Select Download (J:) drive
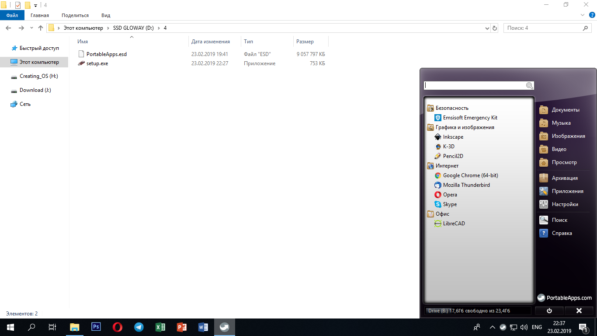The width and height of the screenshot is (597, 336). click(31, 90)
